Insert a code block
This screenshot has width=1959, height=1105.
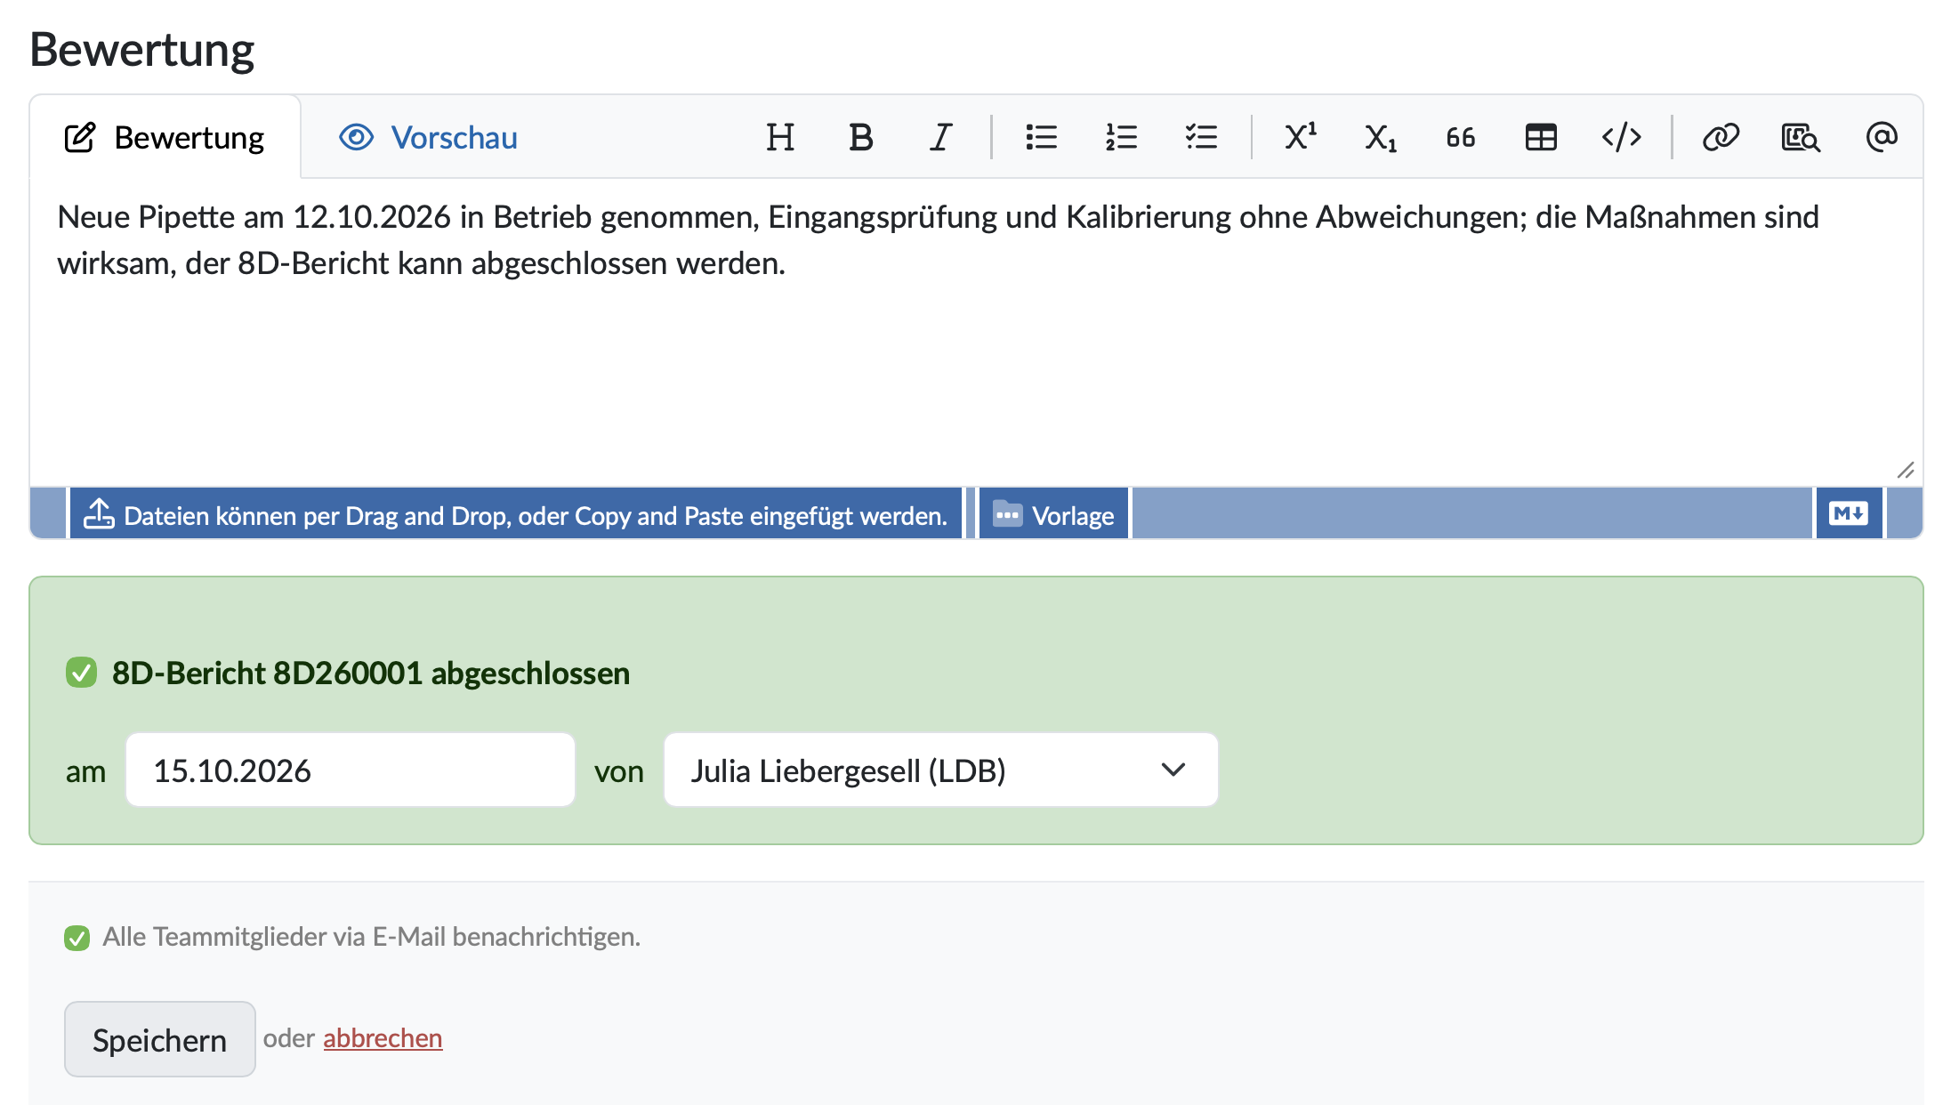tap(1621, 137)
